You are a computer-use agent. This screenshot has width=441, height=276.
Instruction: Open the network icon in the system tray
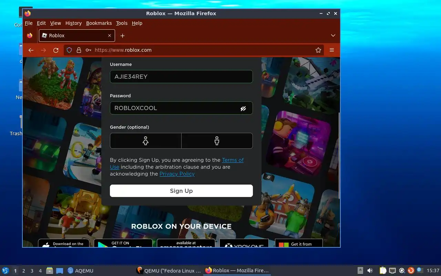(x=392, y=271)
